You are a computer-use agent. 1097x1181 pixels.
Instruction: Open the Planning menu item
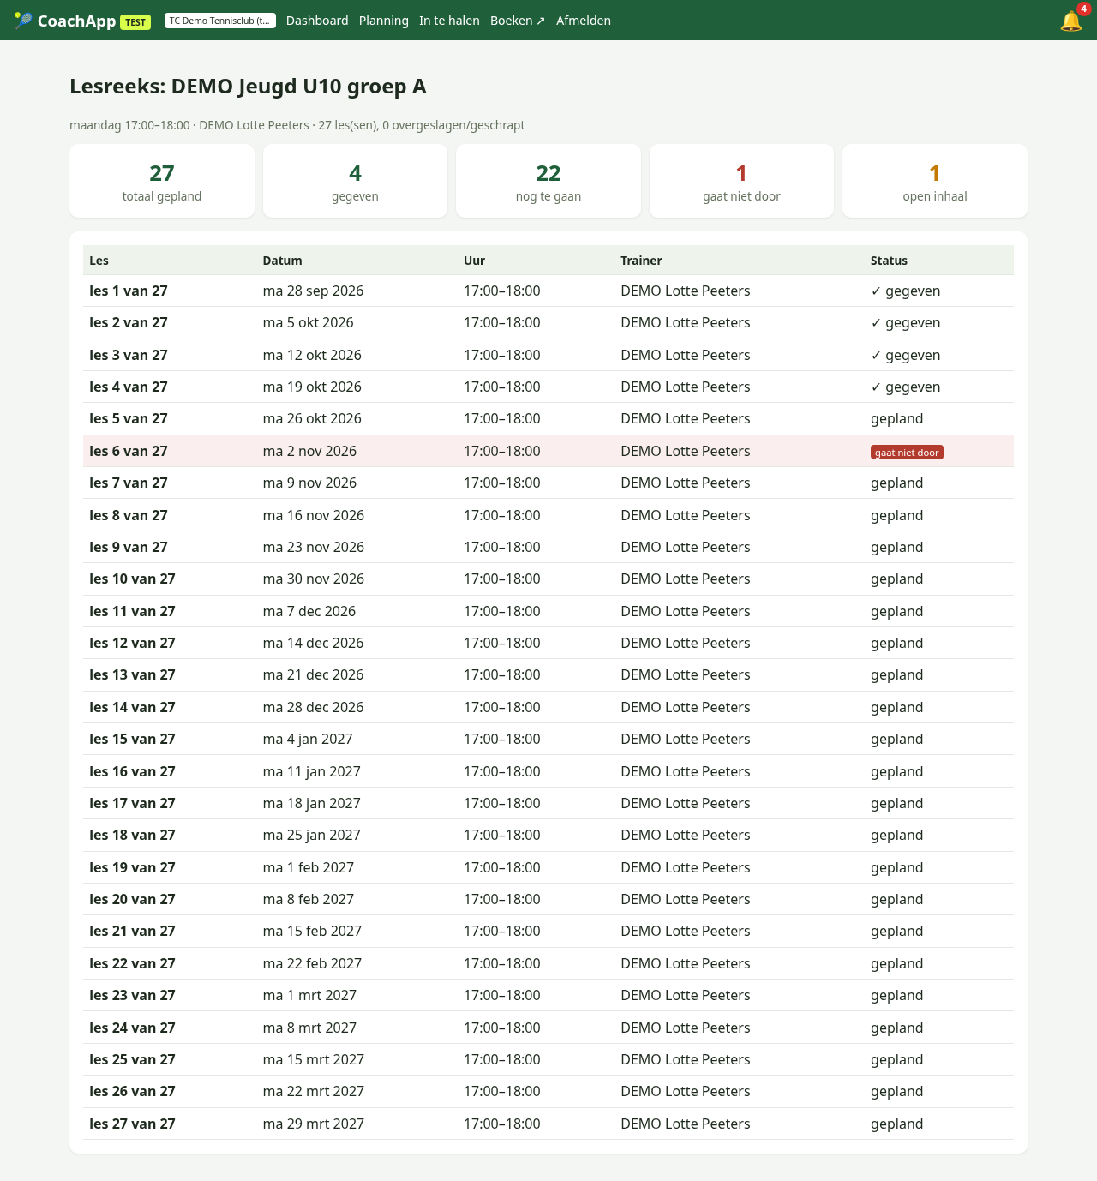[x=383, y=21]
